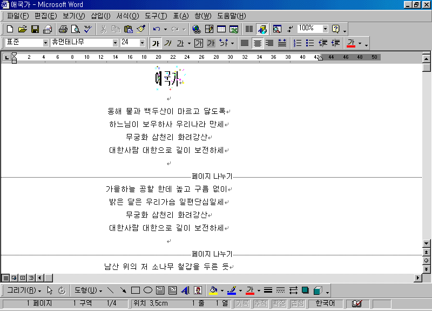Open browse object selector
This screenshot has height=311, width=432.
426,261
